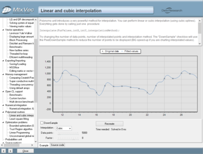Screen dimensions: 203x154
Task: Collapse the Vector operations tree node
Action: pyautogui.click(x=3, y=30)
